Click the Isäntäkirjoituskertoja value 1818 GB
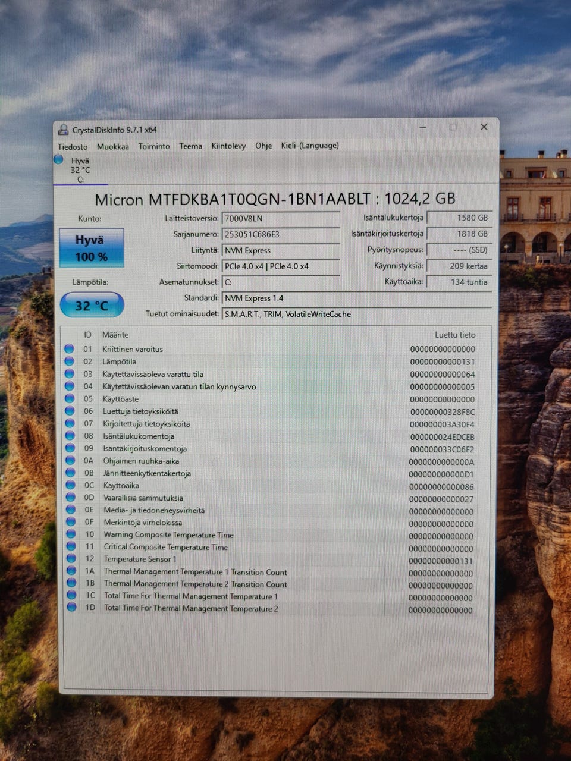Image resolution: width=571 pixels, height=761 pixels. point(459,234)
